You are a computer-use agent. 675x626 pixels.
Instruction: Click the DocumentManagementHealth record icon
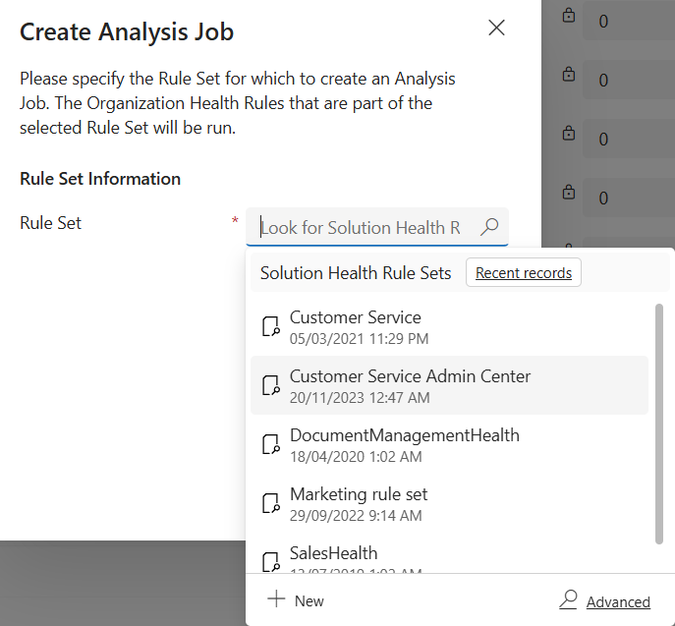[271, 445]
